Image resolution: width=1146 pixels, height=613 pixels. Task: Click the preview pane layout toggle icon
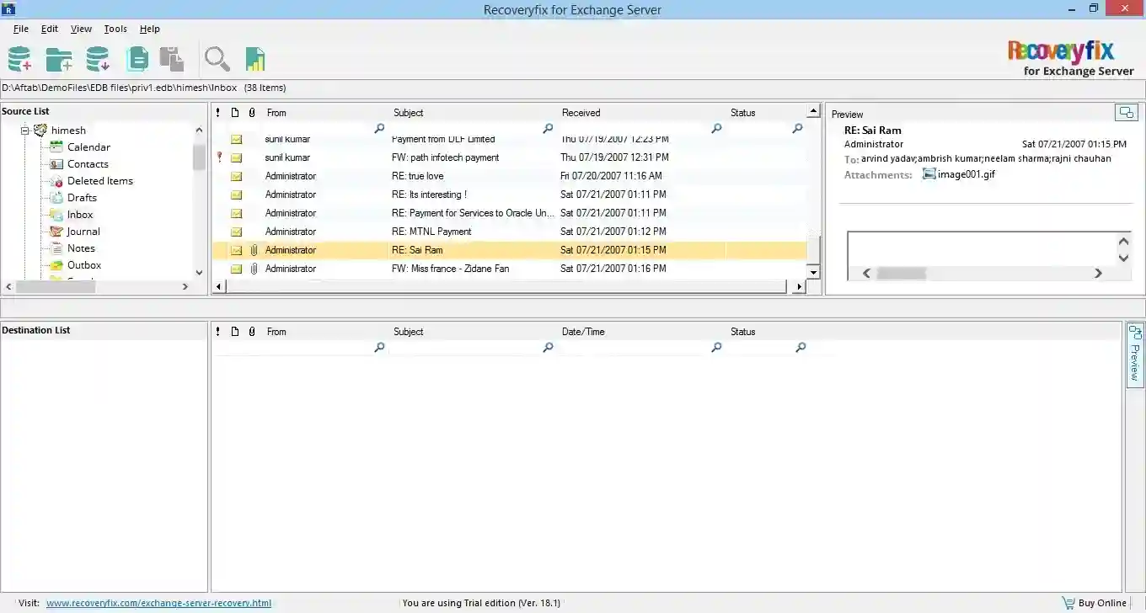(x=1126, y=112)
